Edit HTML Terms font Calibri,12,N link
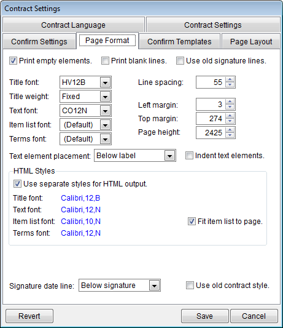The width and height of the screenshot is (283, 328). click(81, 233)
